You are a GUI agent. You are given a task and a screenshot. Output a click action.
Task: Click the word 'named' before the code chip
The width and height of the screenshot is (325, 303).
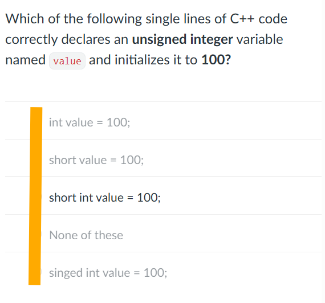(x=25, y=60)
